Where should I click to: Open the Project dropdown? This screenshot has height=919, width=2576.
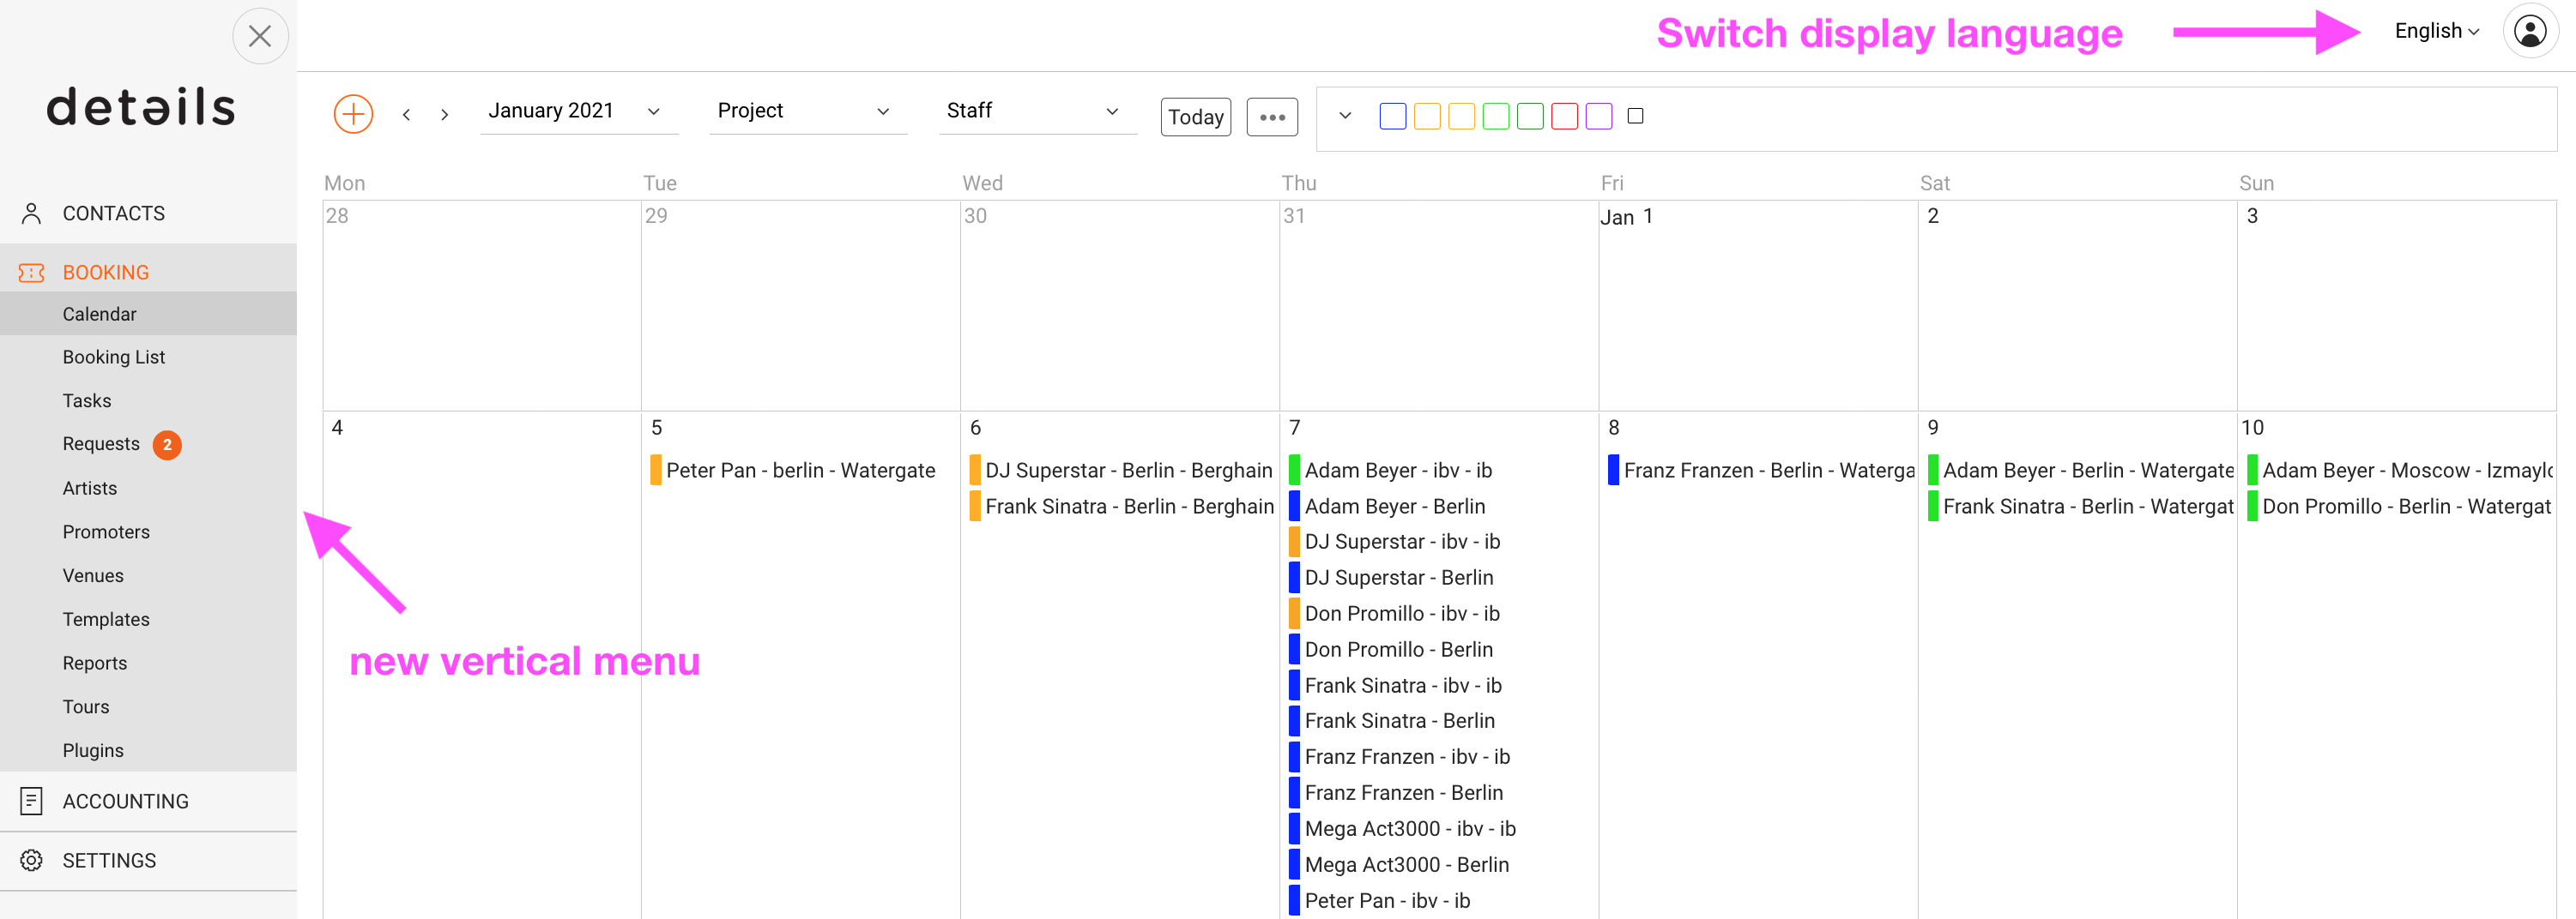807,111
